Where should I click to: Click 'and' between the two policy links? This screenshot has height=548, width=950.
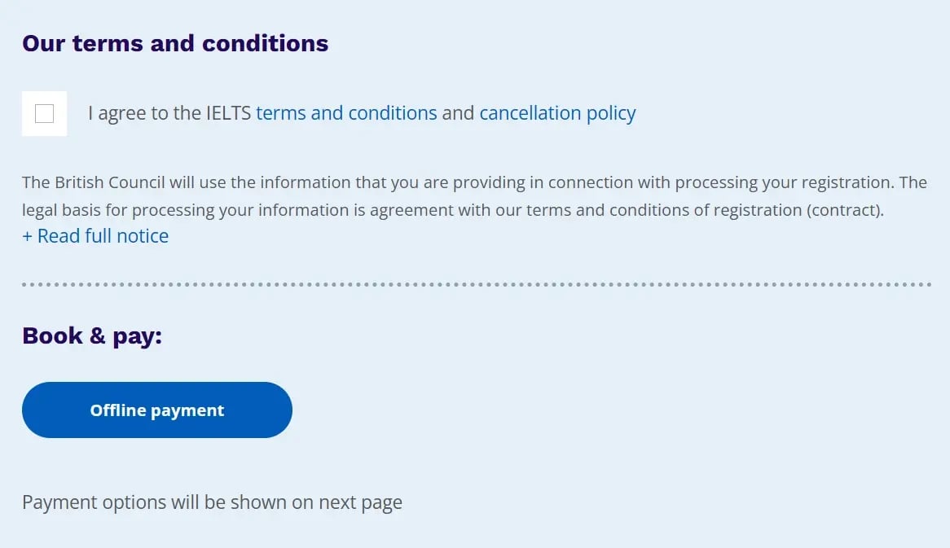(x=458, y=113)
